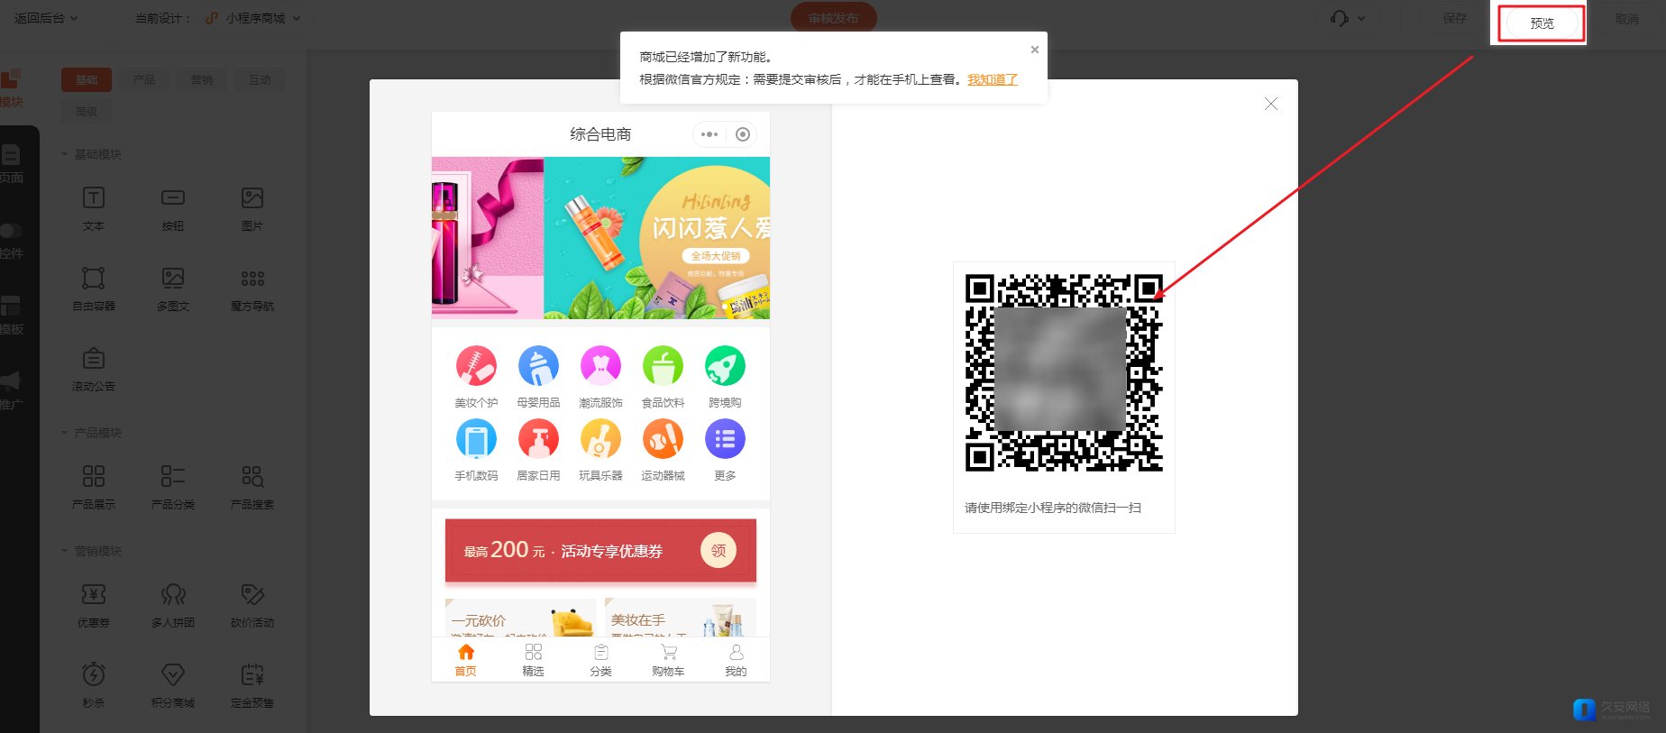1666x733 pixels.
Task: Open the 小程序商城 design dropdown
Action: tap(254, 18)
